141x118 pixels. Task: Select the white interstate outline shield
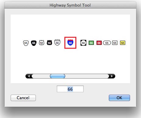pos(57,42)
